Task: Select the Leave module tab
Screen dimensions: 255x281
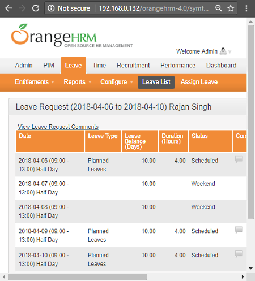Action: click(74, 66)
